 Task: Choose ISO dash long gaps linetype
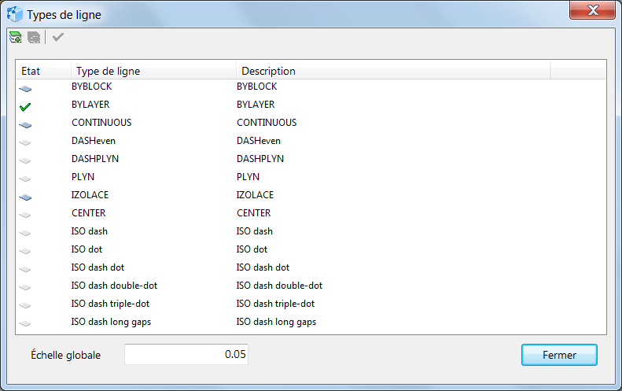tap(111, 322)
